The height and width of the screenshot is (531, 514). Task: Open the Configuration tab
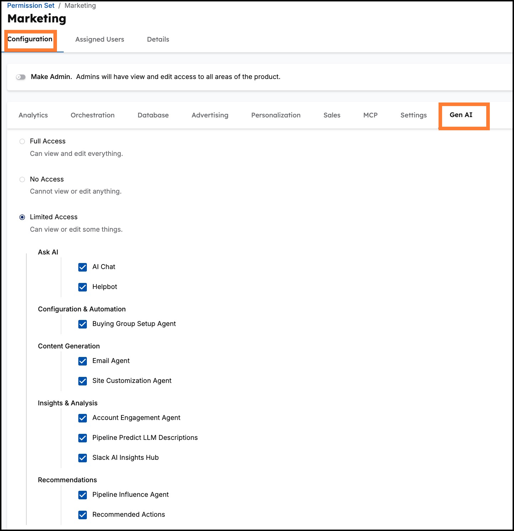pyautogui.click(x=30, y=39)
